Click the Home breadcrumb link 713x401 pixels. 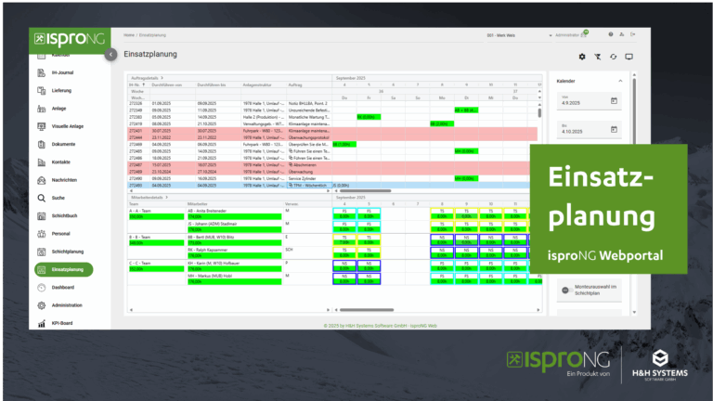tap(129, 35)
